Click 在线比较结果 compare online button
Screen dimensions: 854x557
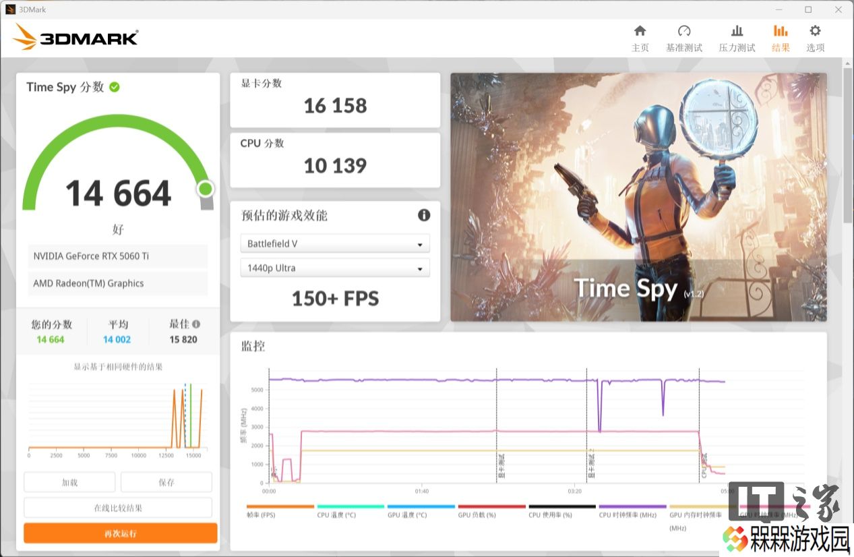(x=118, y=508)
